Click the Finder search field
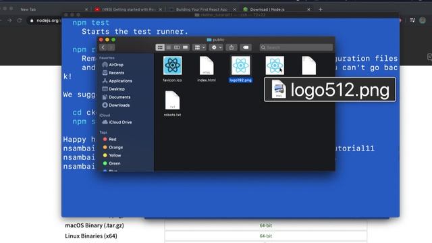Image resolution: width=432 pixels, height=243 pixels. (296, 47)
